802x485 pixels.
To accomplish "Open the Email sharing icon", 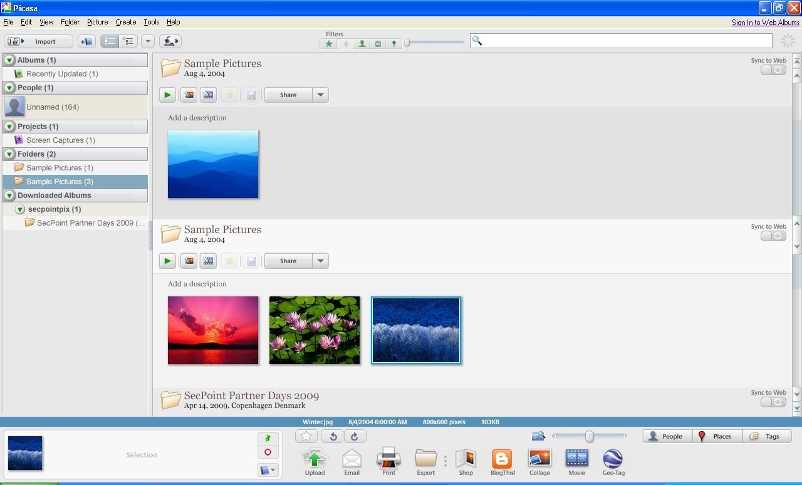I will click(352, 462).
